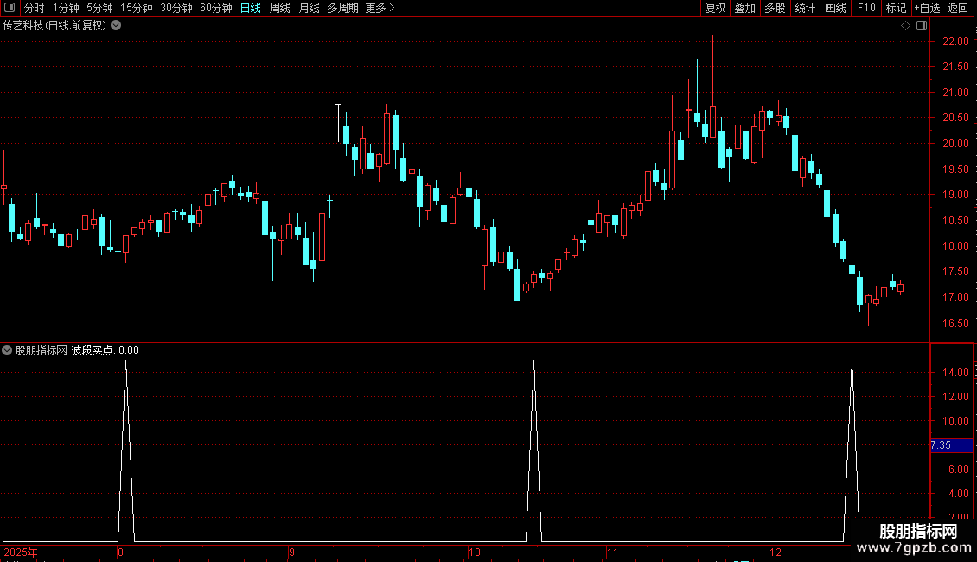This screenshot has height=562, width=977.
Task: Click the 叠加 overlay button
Action: click(x=744, y=8)
